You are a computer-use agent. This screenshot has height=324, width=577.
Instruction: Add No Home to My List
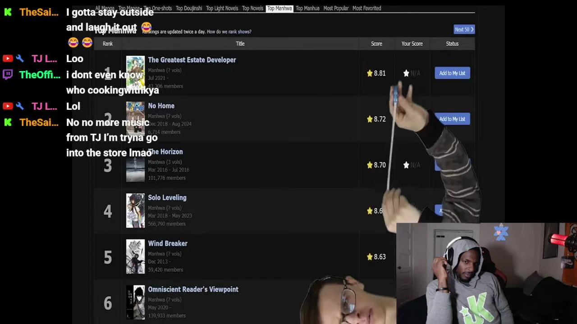click(x=452, y=119)
